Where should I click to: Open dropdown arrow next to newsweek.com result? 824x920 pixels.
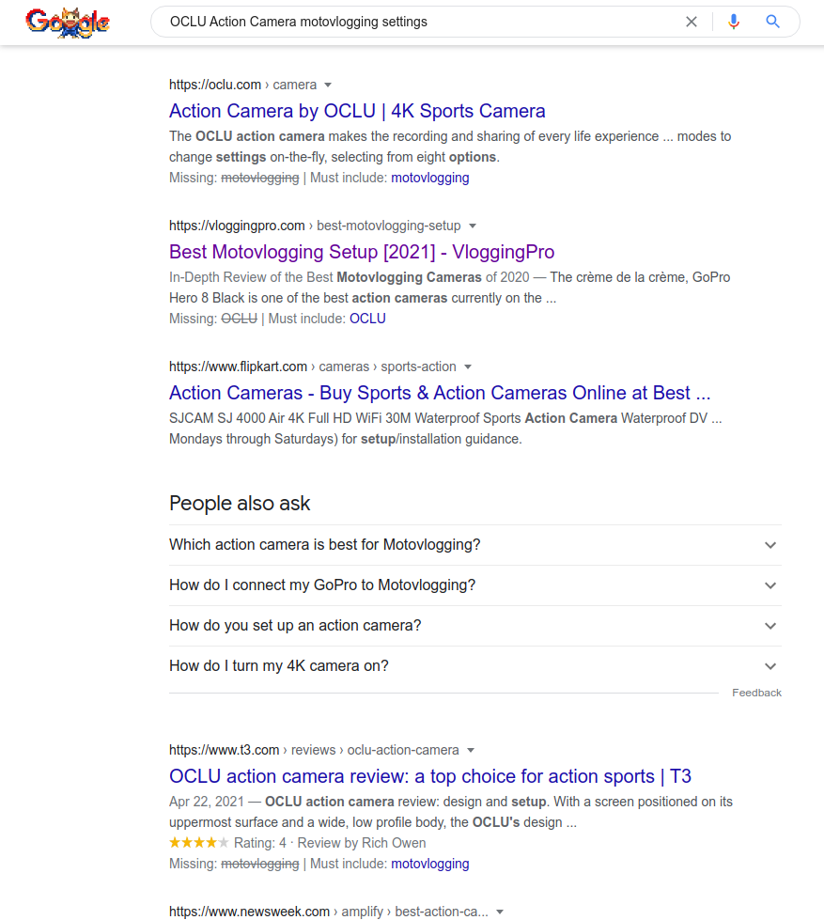click(x=500, y=912)
